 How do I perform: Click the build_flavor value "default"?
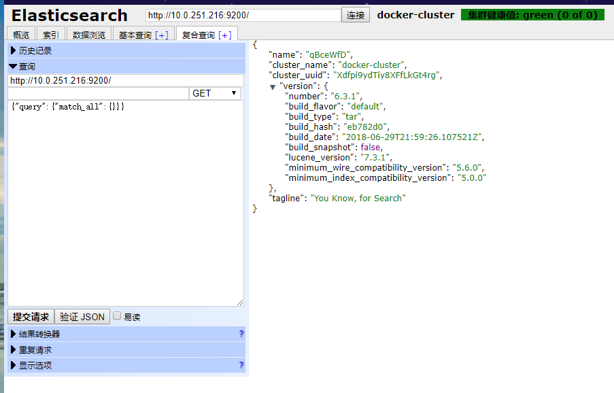pos(365,107)
